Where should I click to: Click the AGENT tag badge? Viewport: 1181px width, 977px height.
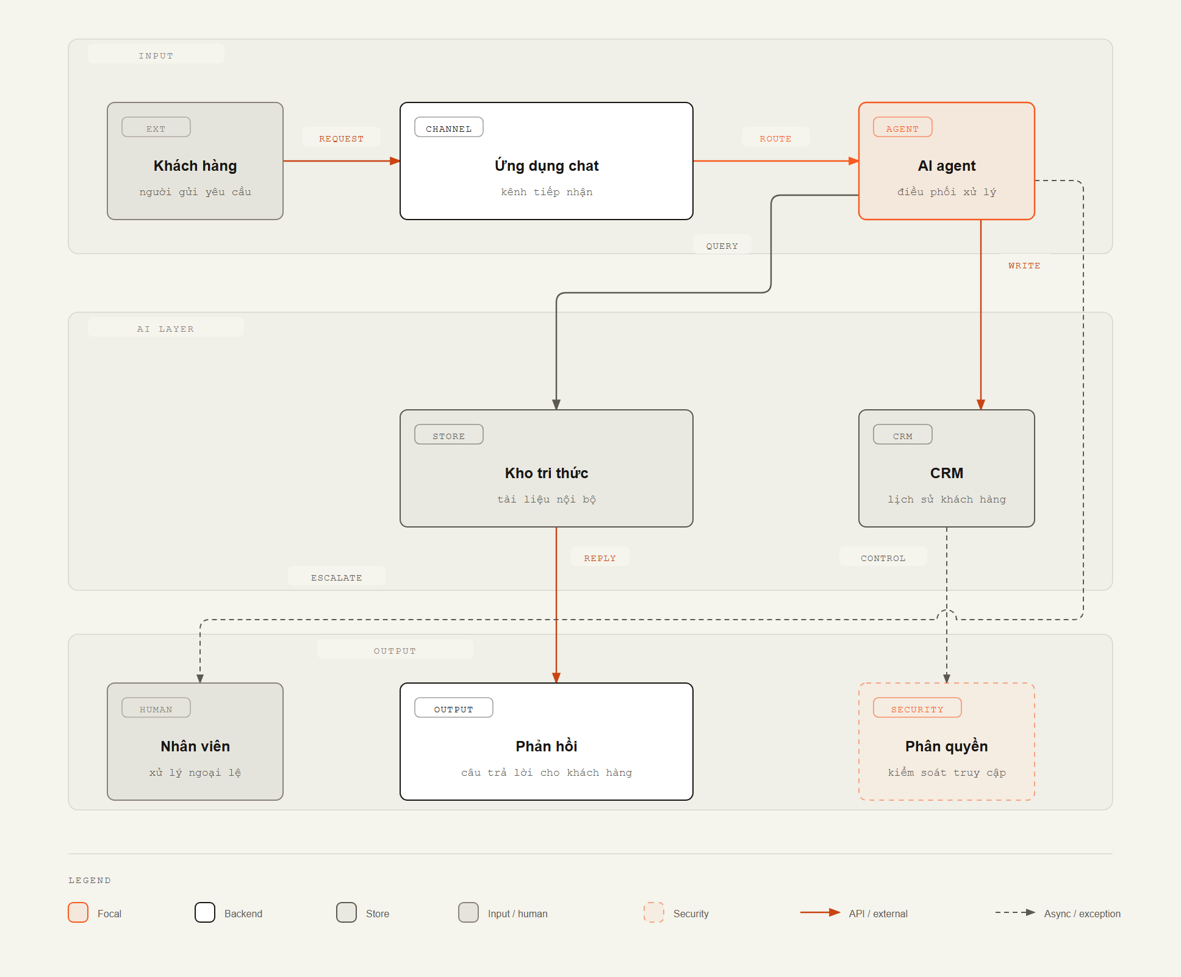click(x=903, y=127)
